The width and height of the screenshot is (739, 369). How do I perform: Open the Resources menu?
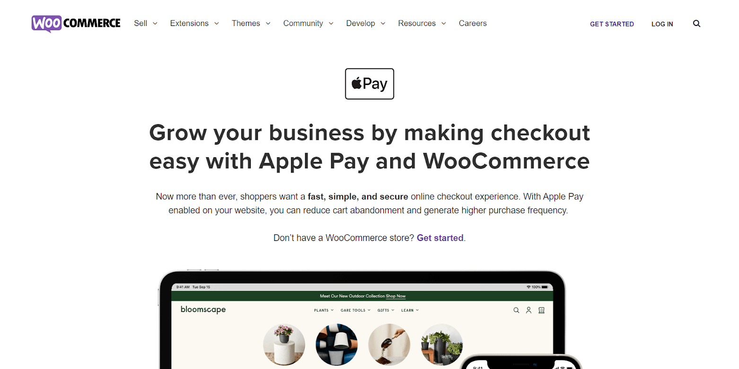pos(422,23)
